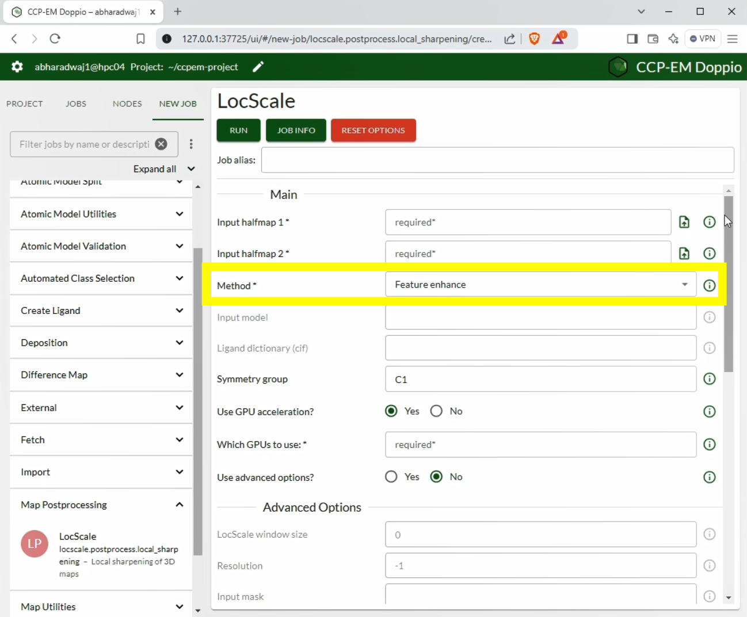Open the Method dropdown showing Feature enhance
The width and height of the screenshot is (747, 617).
click(540, 285)
